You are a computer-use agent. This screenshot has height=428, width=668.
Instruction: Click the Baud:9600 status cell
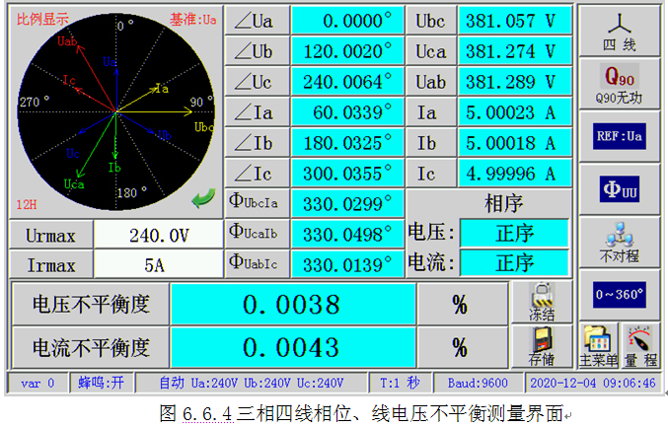click(478, 383)
